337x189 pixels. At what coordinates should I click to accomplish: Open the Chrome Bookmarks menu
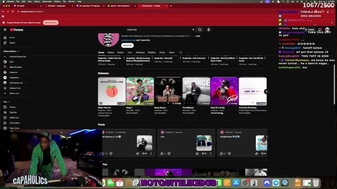47,2
